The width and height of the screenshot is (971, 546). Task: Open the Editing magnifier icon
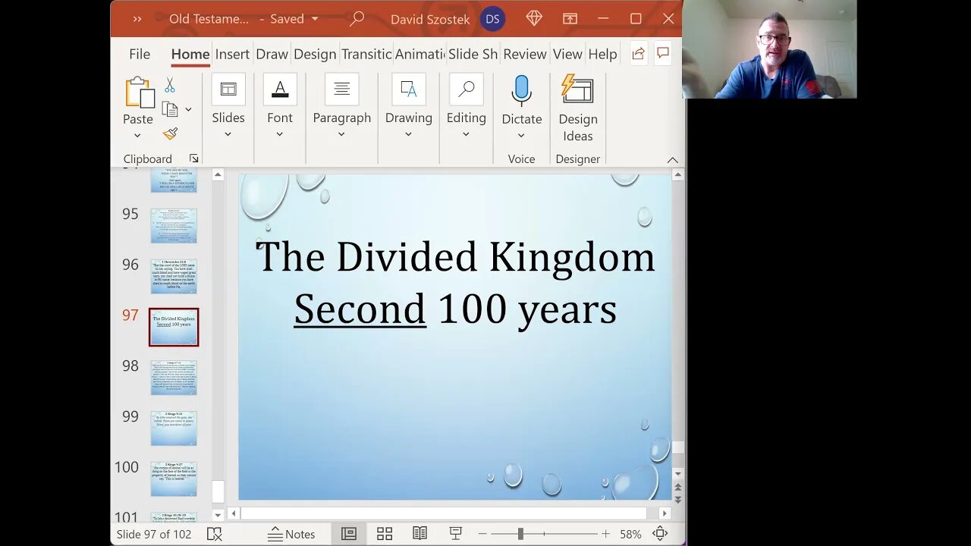point(466,89)
